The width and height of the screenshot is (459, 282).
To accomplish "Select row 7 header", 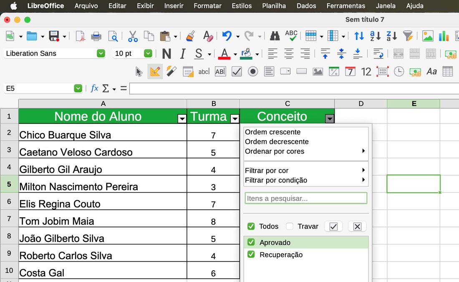I will point(9,219).
